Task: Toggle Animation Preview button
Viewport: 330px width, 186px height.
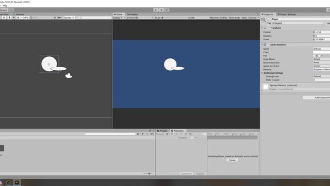Action: click(x=160, y=134)
